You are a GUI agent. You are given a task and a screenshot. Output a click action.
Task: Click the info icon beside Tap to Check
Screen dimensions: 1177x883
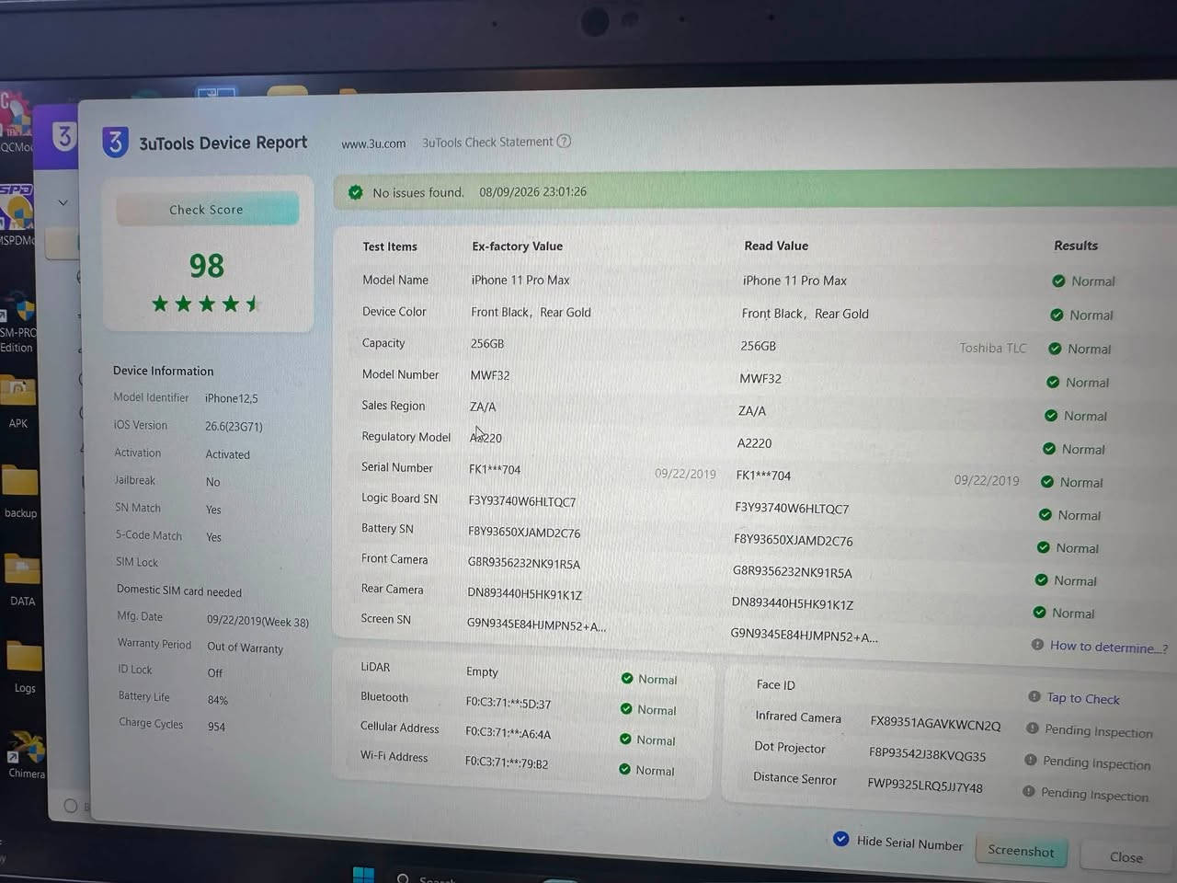[x=1034, y=696]
